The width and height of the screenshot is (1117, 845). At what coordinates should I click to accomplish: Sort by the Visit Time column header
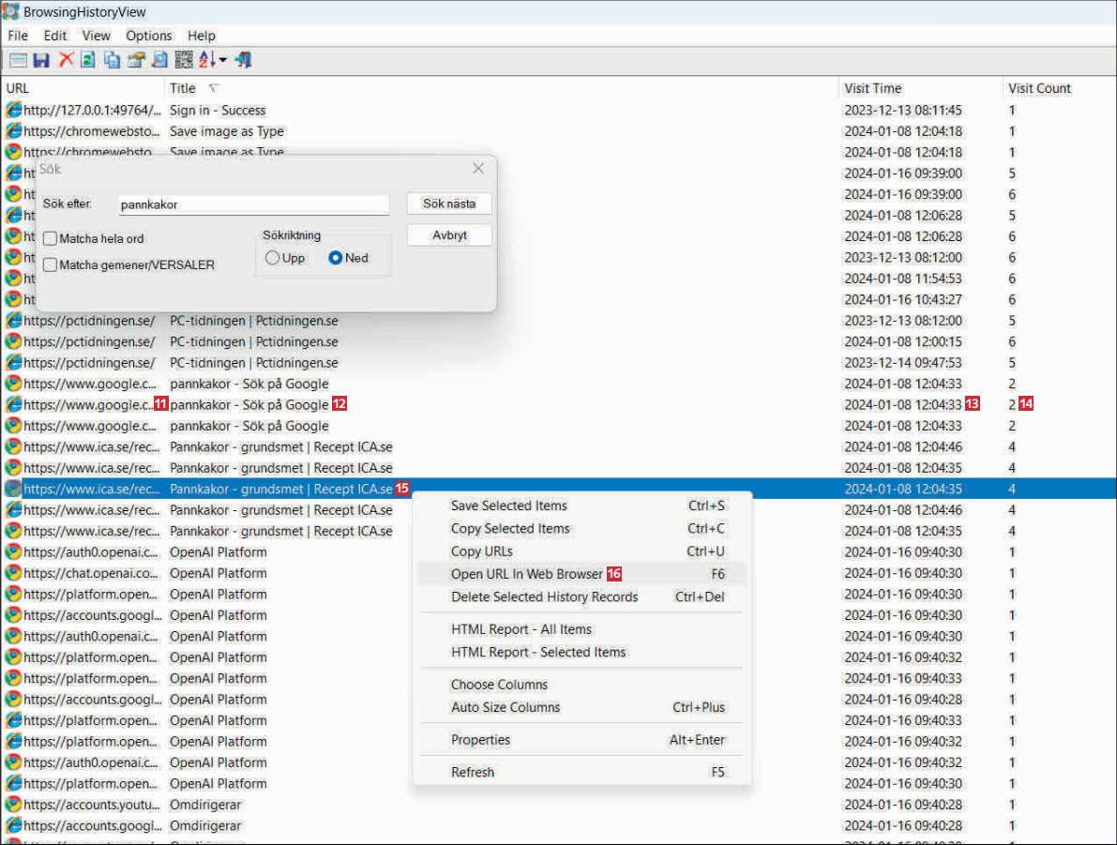point(872,88)
